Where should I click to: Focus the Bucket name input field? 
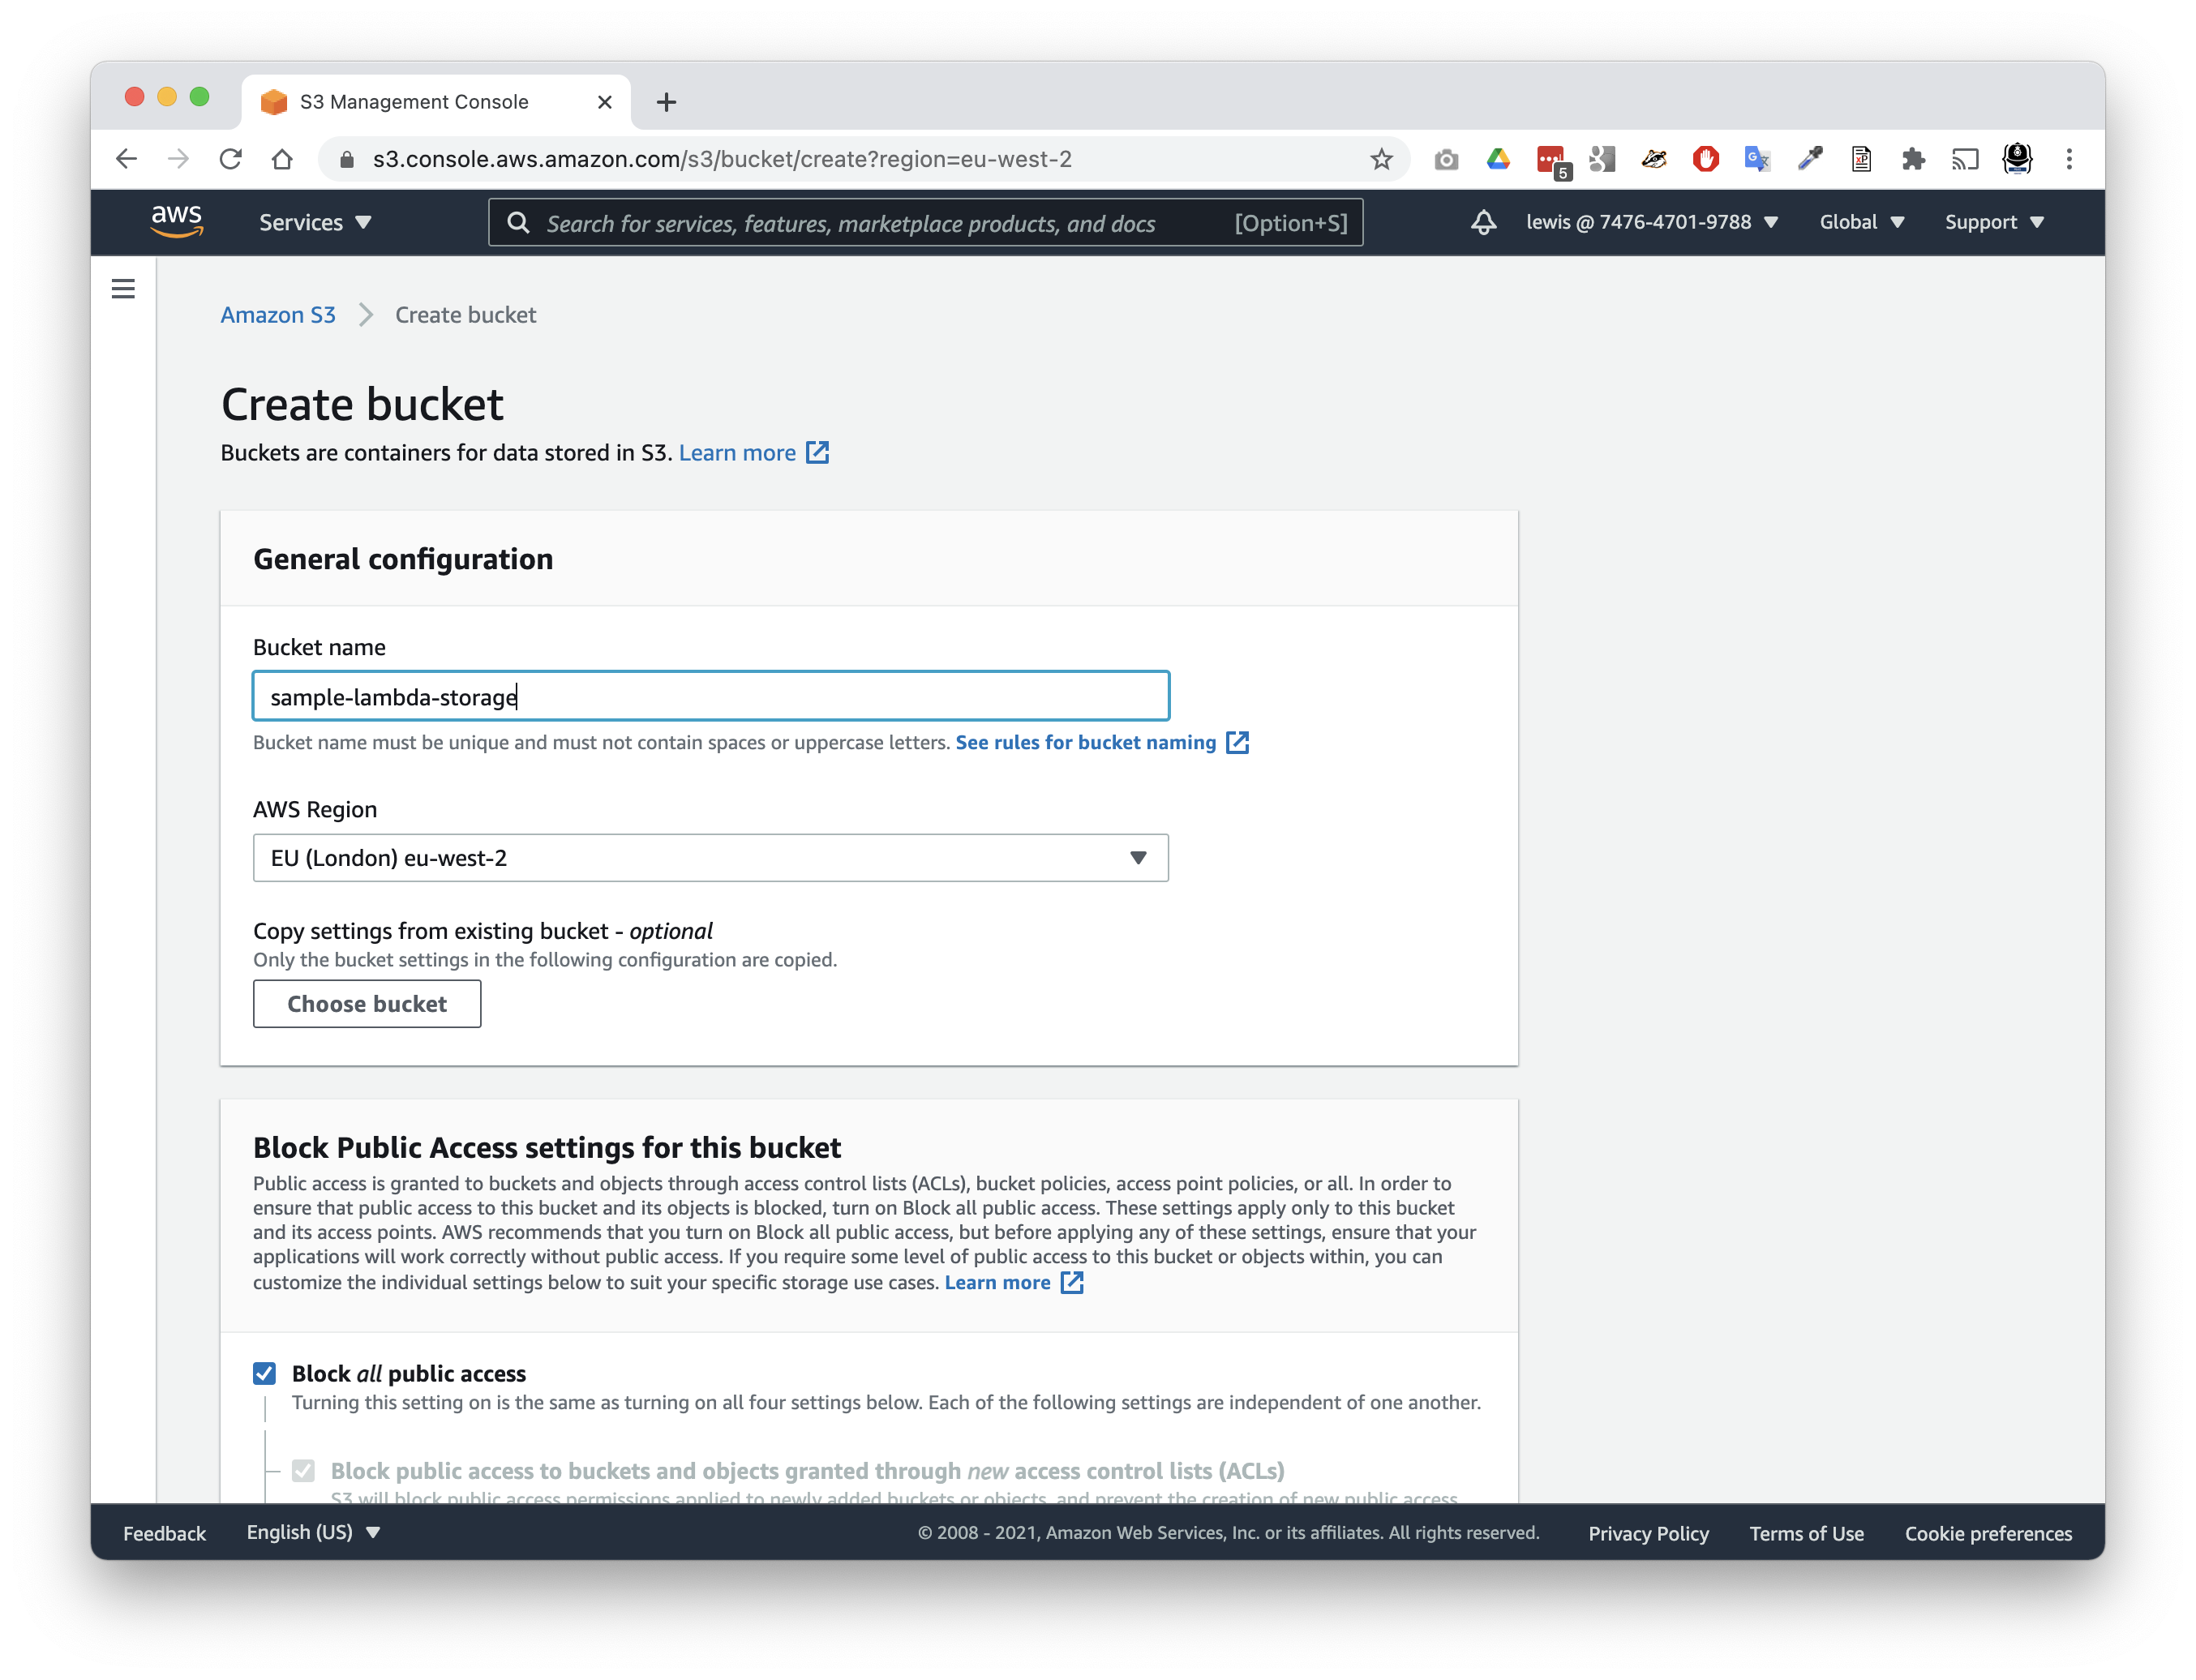coord(710,696)
